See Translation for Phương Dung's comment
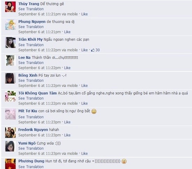 31,167
